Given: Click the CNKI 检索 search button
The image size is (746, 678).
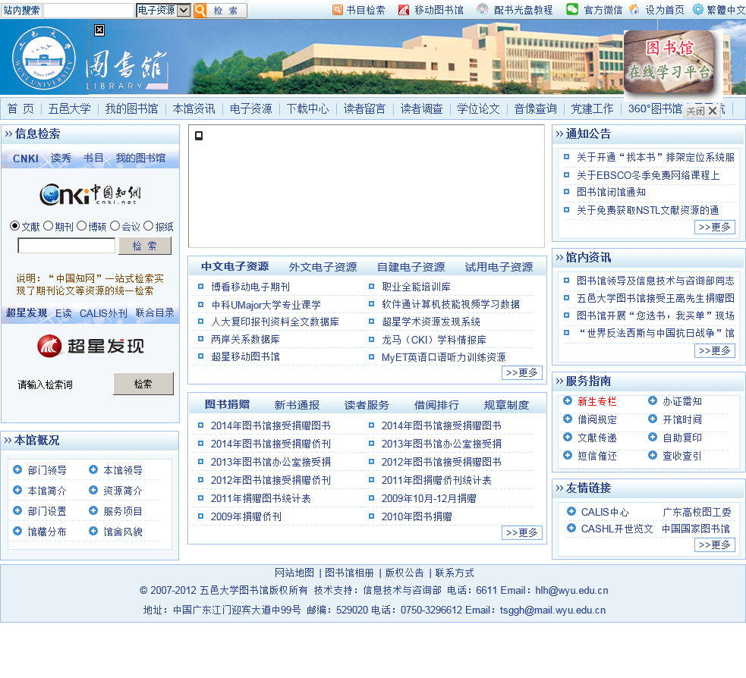Looking at the screenshot, I should [145, 246].
